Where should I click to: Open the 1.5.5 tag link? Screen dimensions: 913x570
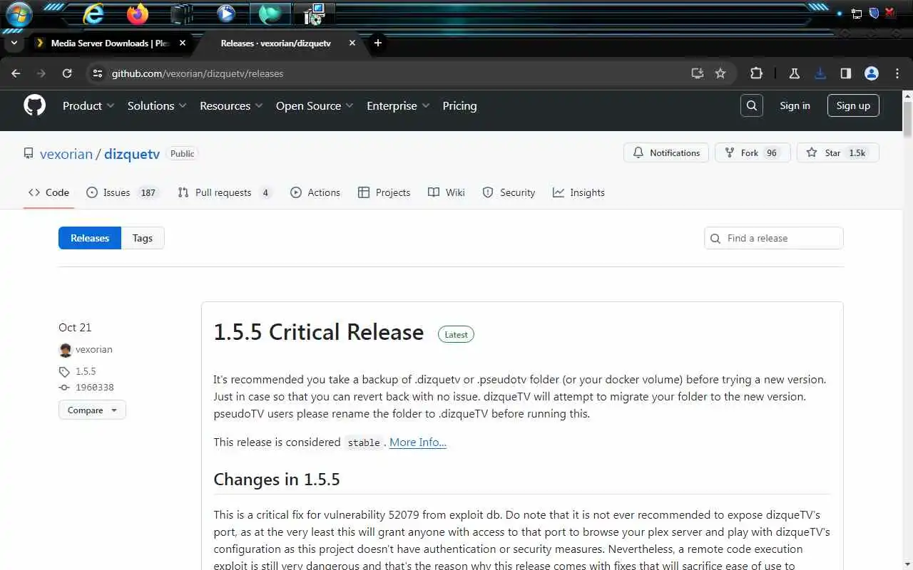(86, 371)
